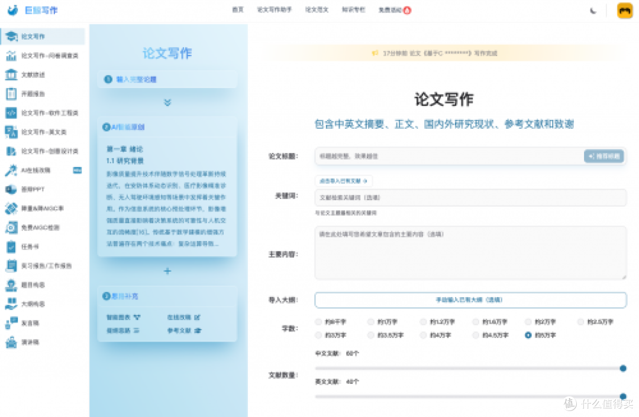This screenshot has width=639, height=417.
Task: Open 降重&降AIGC率 icon in sidebar
Action: click(11, 209)
